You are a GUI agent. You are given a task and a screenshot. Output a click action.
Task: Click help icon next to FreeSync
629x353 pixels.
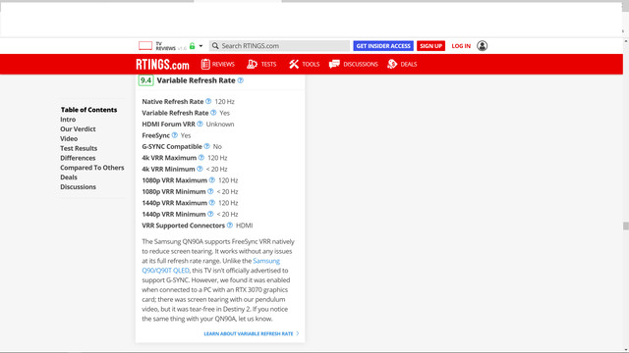coord(175,135)
